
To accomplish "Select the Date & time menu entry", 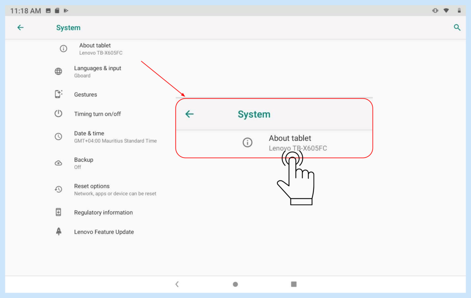I will 89,137.
